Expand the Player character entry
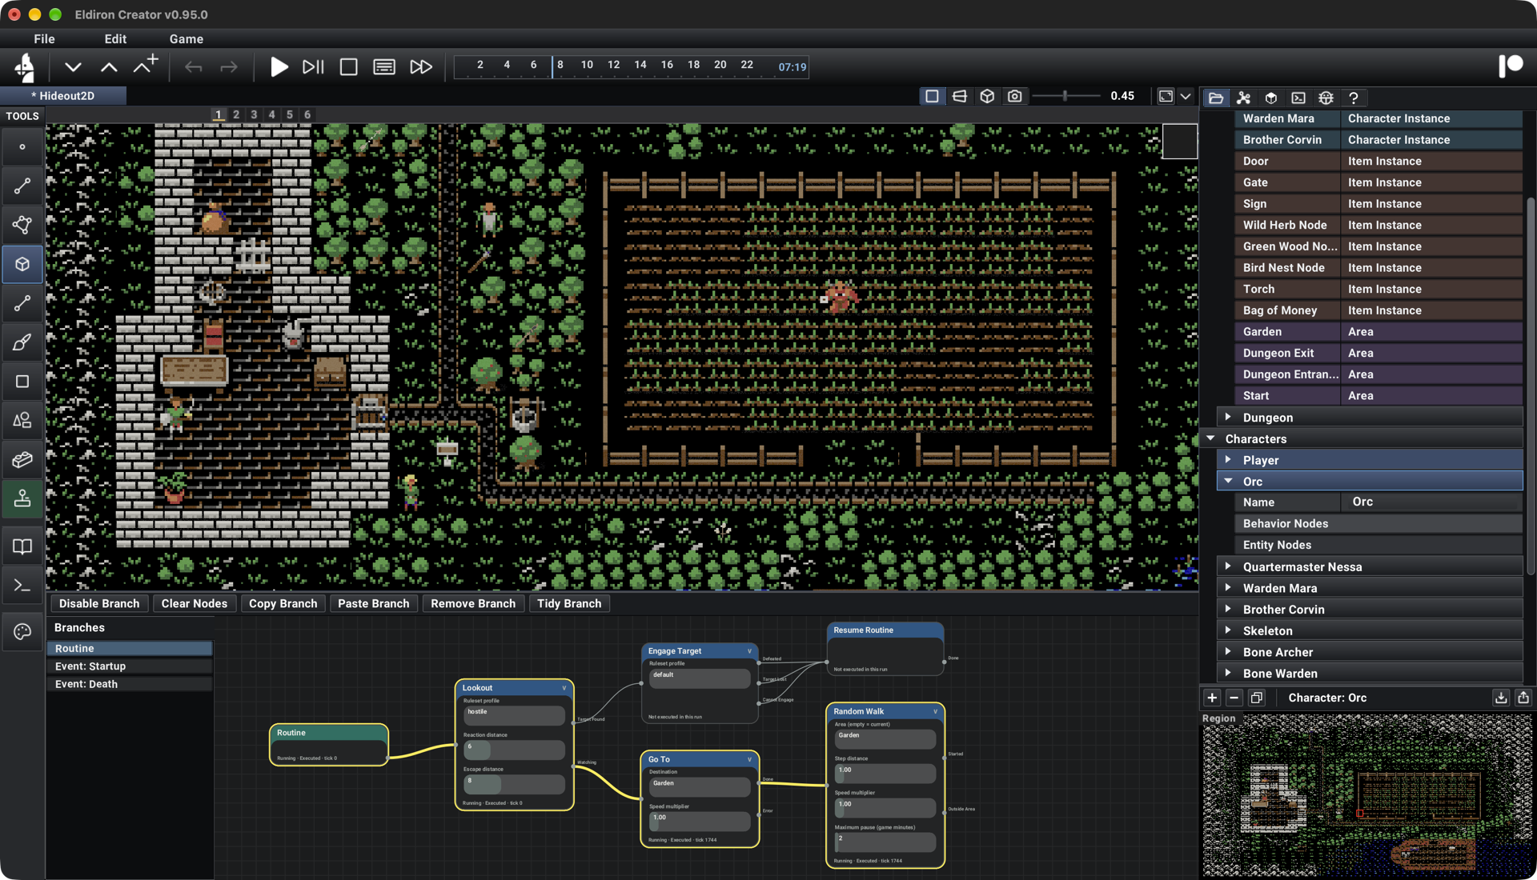 tap(1227, 460)
